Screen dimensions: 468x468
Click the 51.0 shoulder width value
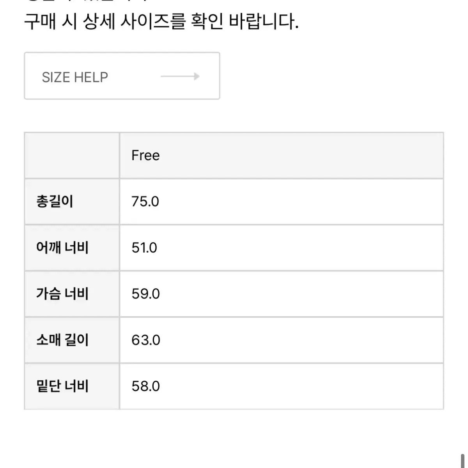[x=144, y=248]
